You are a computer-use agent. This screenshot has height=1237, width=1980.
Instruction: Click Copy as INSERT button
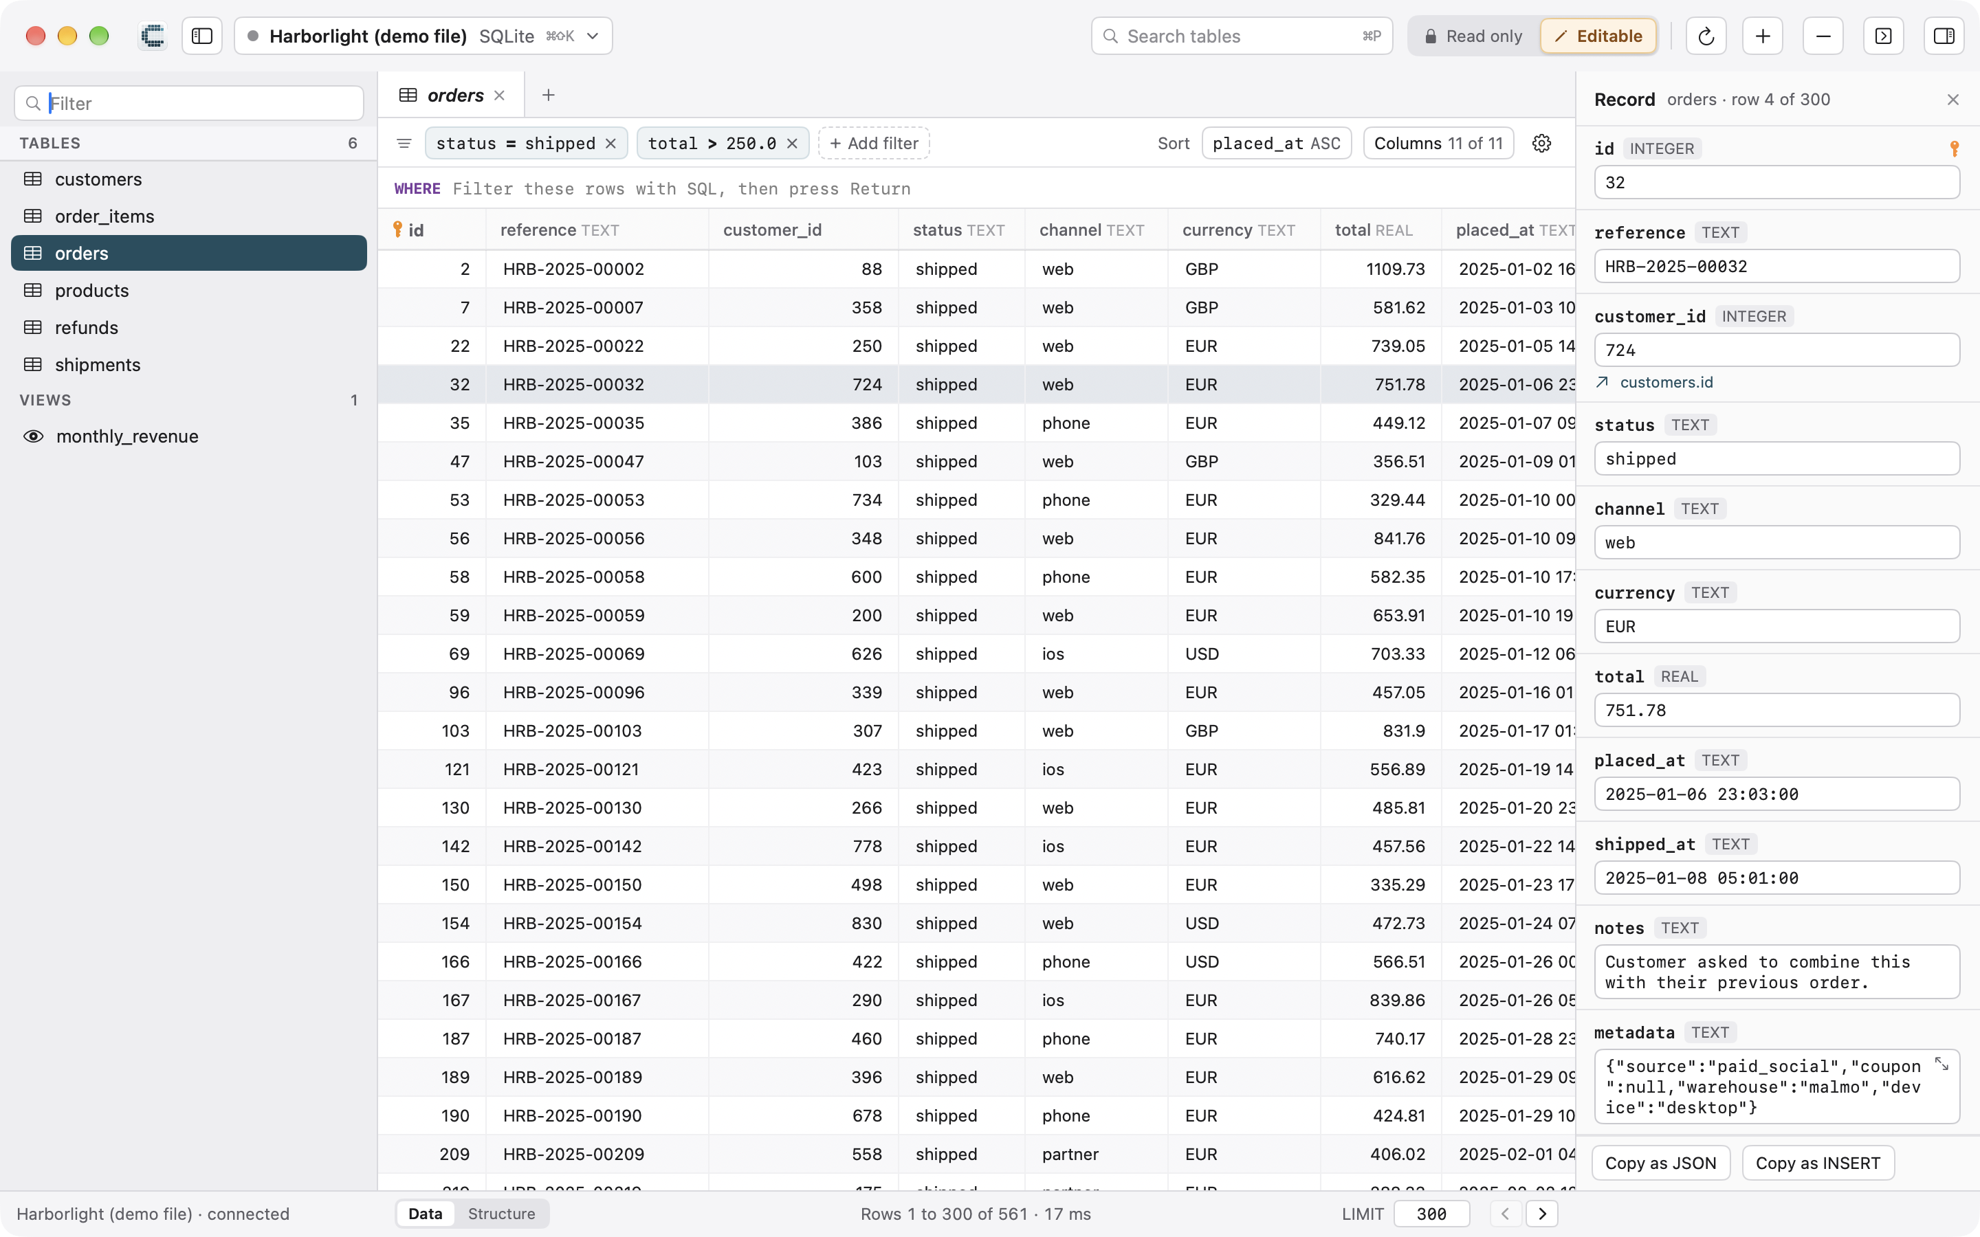coord(1818,1163)
